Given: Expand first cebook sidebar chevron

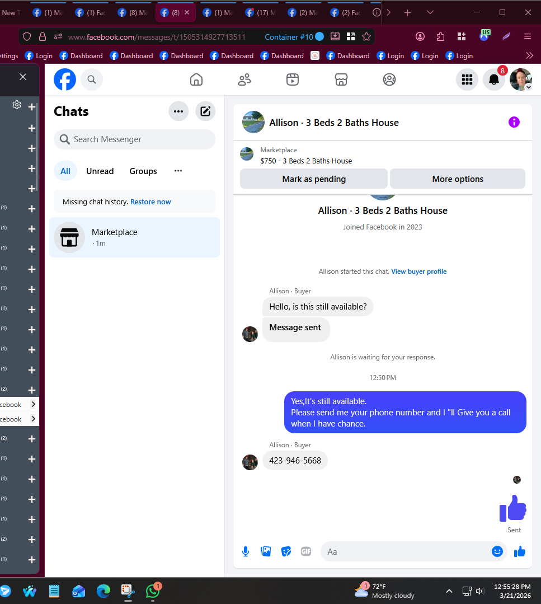Looking at the screenshot, I should [x=33, y=404].
